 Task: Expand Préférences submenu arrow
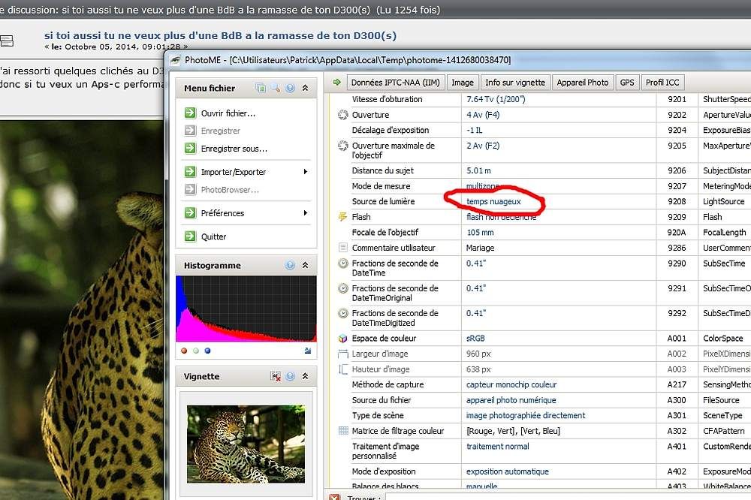pos(306,212)
